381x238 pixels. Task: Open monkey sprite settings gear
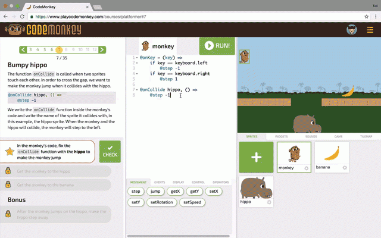coord(307,168)
